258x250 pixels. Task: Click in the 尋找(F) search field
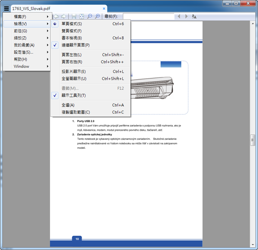pyautogui.click(x=149, y=16)
